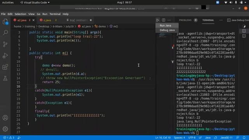Choose Debug Java from the dropdown
Image resolution: width=249 pixels, height=140 pixels.
[167, 30]
